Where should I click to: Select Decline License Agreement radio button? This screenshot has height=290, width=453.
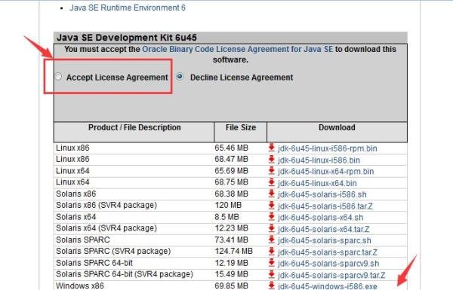[x=180, y=76]
